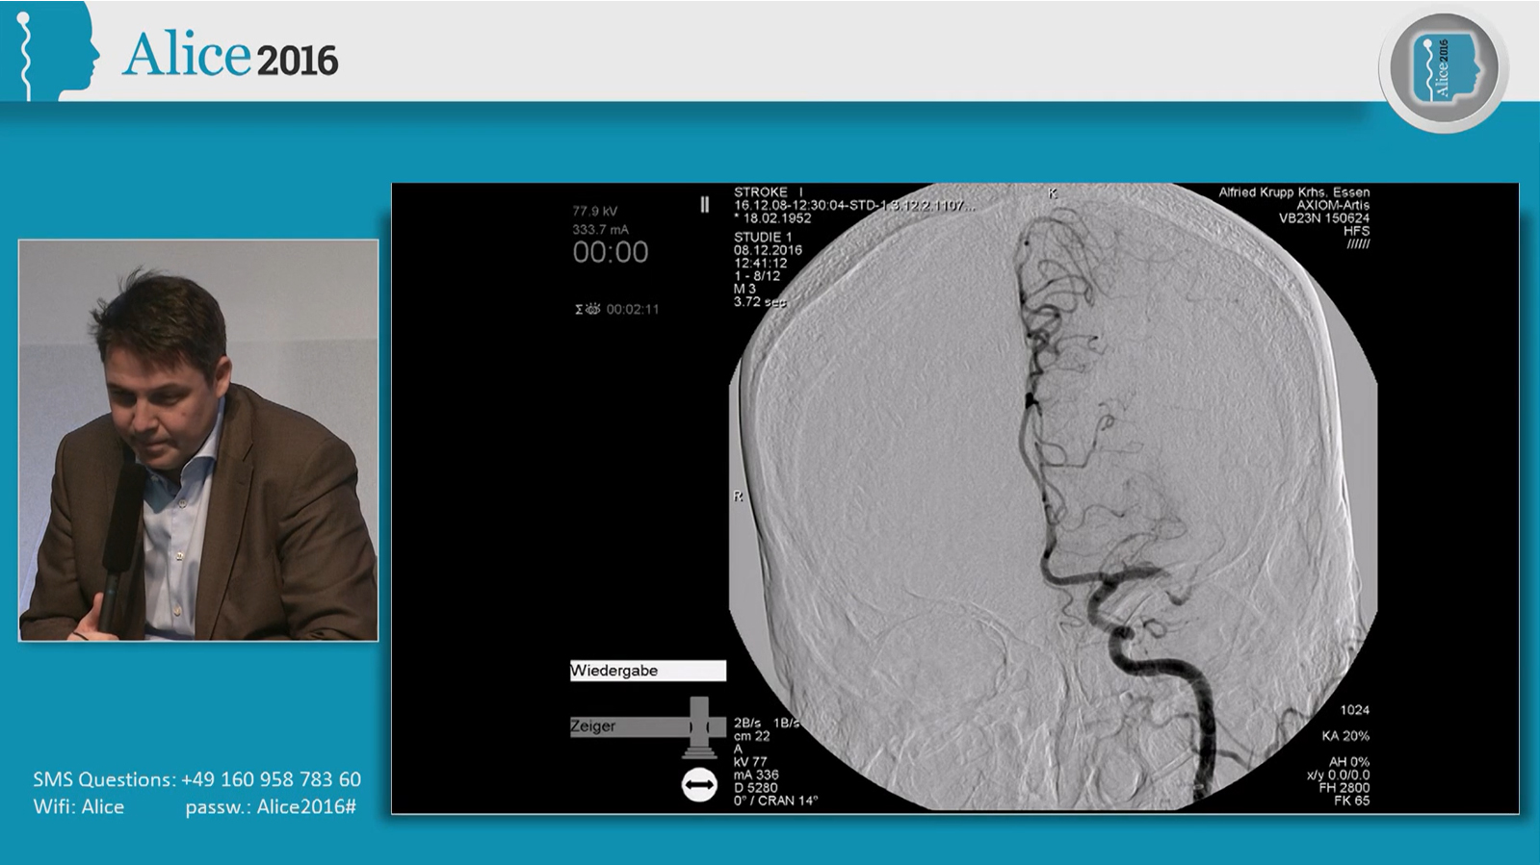Click the 2B/s frame rate readout
Screen dimensions: 1540x865
[747, 723]
